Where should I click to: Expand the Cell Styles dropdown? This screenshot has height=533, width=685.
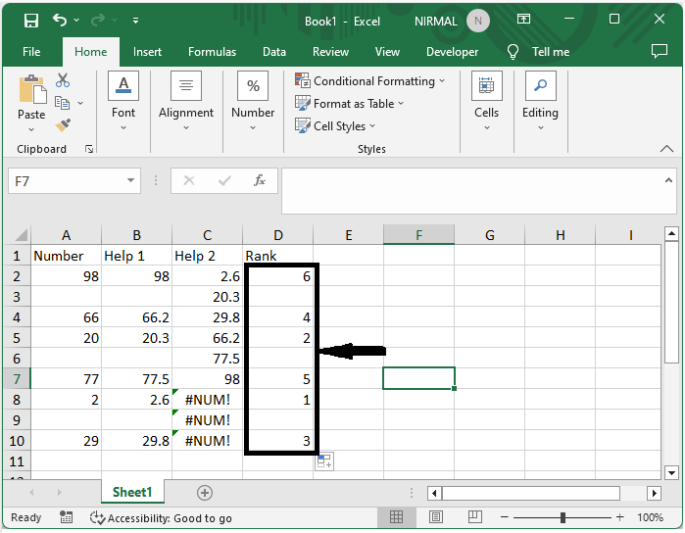coord(338,126)
